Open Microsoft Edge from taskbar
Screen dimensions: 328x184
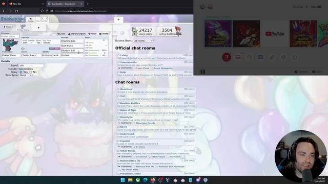[x=146, y=180]
